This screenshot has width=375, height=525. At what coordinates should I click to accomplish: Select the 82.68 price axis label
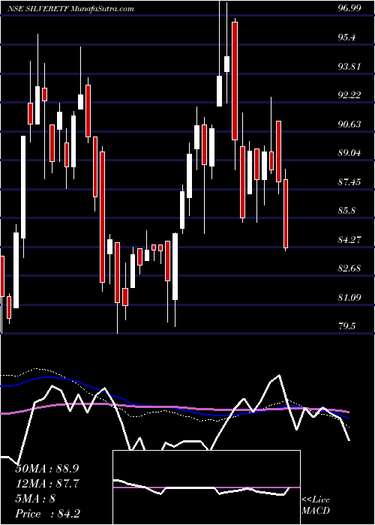pos(349,268)
